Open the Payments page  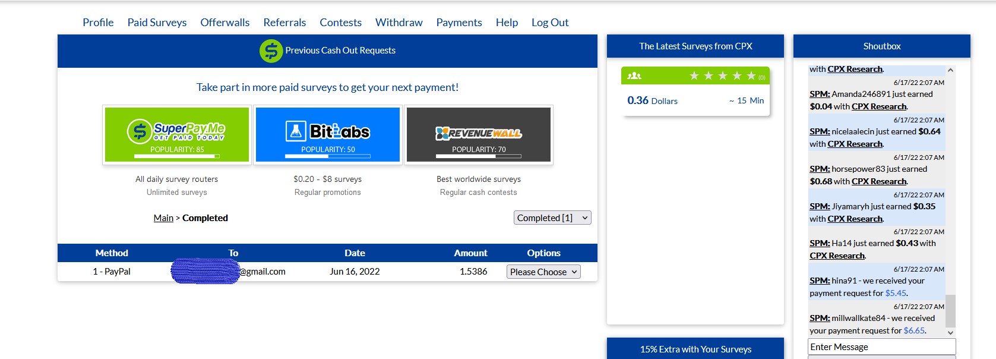(x=459, y=23)
